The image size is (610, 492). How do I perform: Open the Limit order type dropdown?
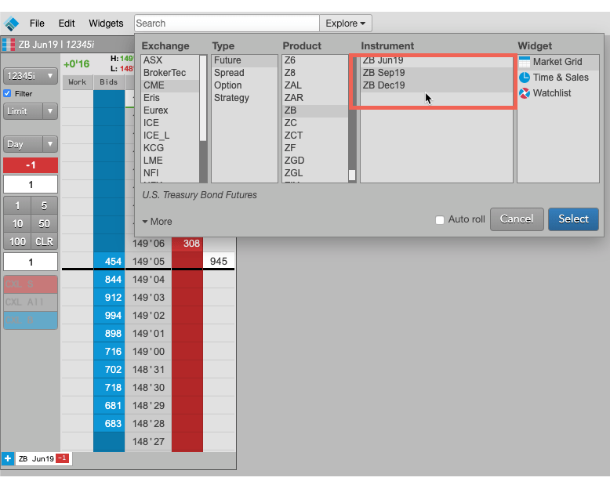pos(31,111)
